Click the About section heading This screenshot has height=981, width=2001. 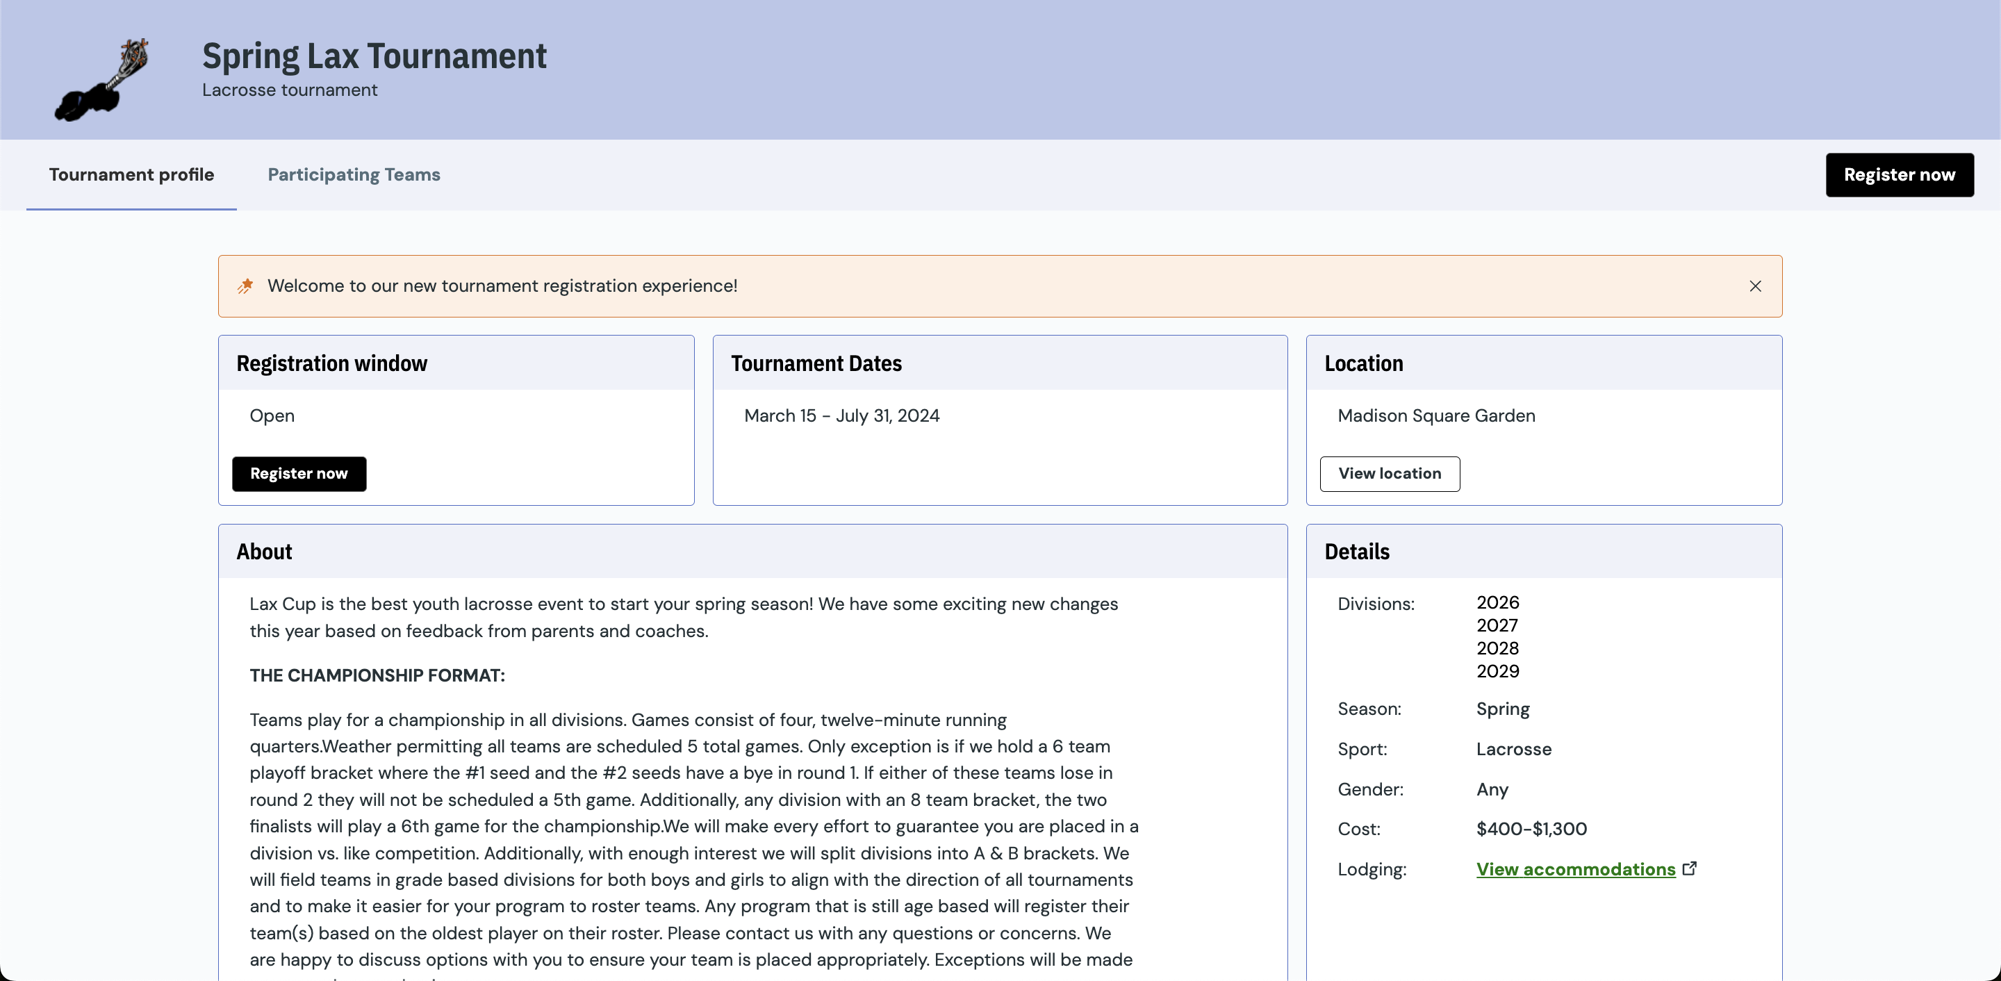264,552
